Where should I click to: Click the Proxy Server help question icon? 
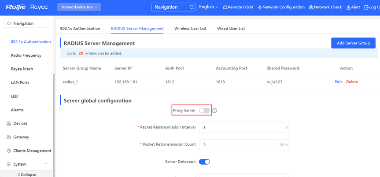215,110
